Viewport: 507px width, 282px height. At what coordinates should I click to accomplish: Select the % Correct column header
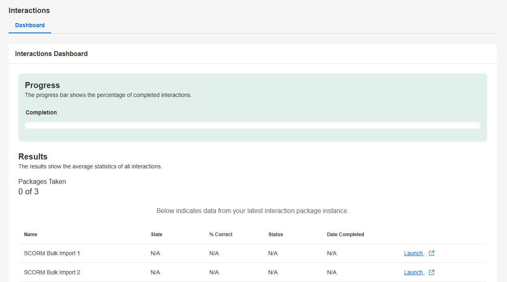221,235
